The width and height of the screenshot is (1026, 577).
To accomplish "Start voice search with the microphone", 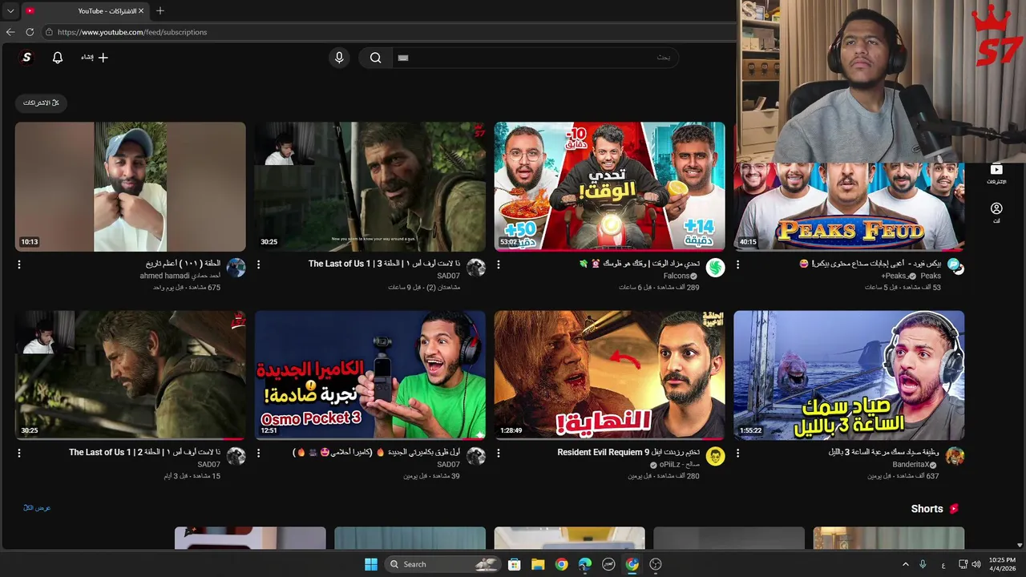I will 339,58.
